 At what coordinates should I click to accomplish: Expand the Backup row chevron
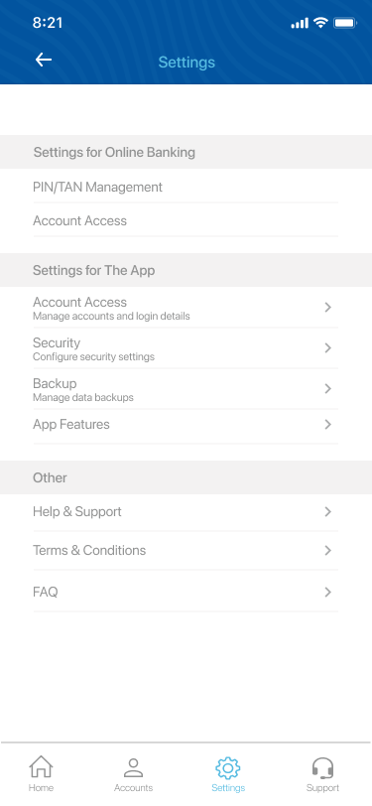pos(327,389)
